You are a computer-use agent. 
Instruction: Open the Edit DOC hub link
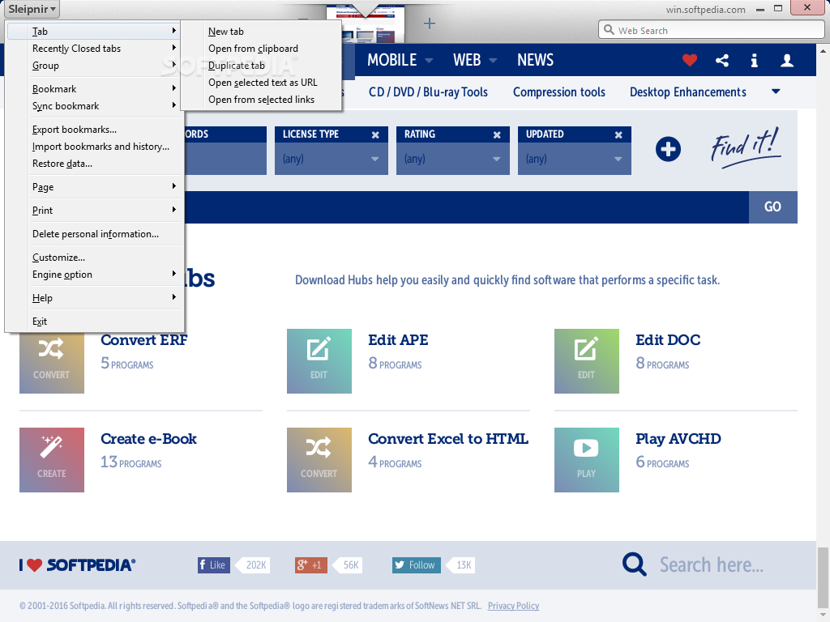click(668, 340)
